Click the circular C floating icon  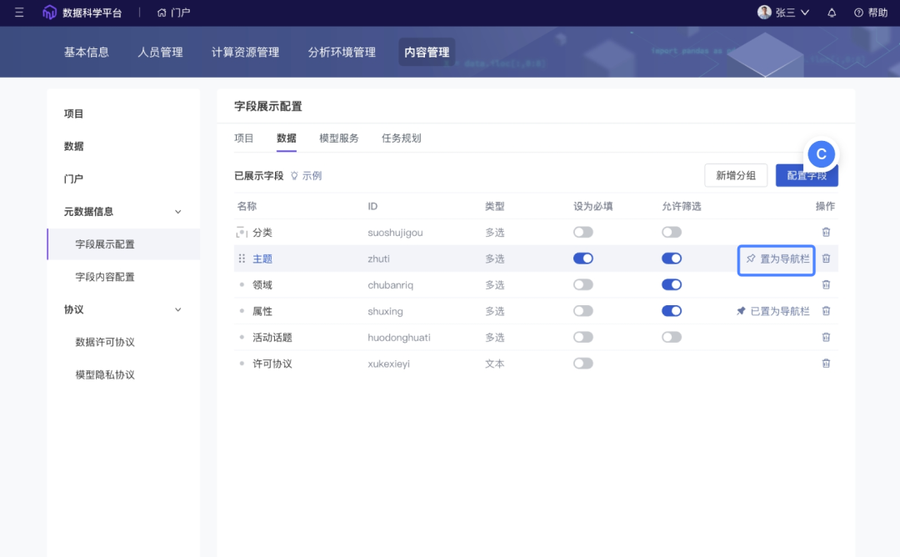(822, 154)
